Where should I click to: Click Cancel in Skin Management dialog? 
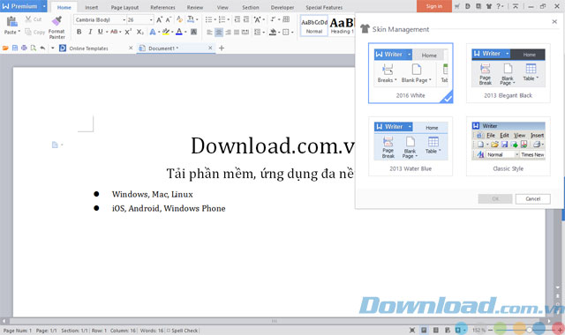point(533,199)
